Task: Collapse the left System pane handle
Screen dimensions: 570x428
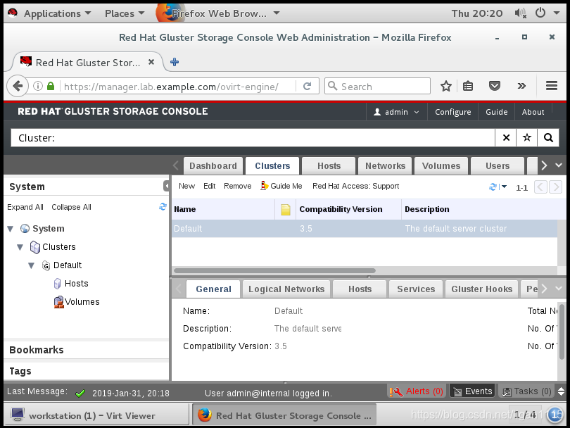Action: [x=167, y=187]
